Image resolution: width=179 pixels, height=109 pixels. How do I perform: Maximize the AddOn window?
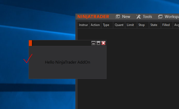tap(98, 43)
